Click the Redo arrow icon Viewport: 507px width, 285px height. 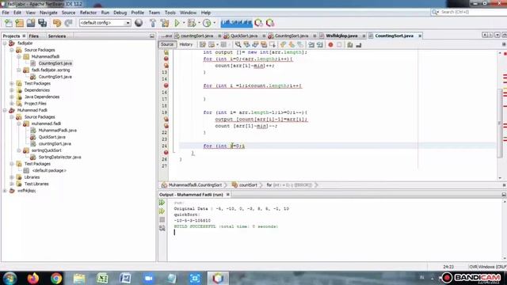click(x=68, y=23)
